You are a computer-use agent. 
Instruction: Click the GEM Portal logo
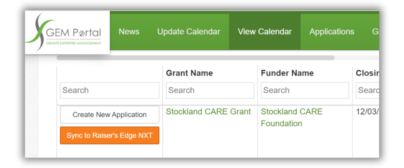[67, 32]
